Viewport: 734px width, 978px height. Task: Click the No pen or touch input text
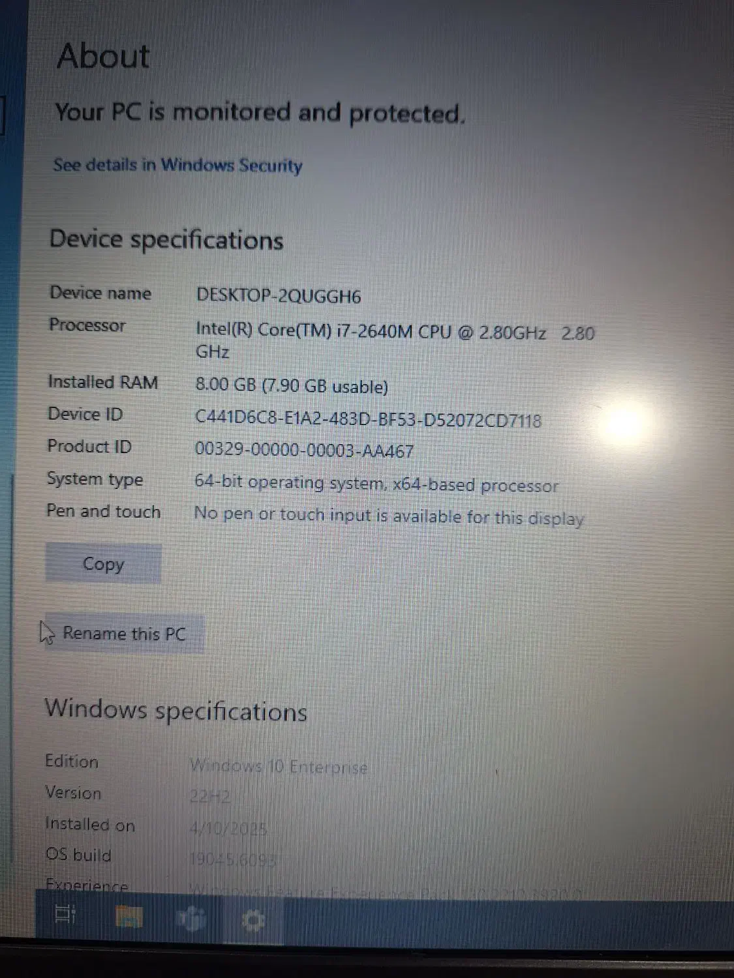[x=389, y=516]
